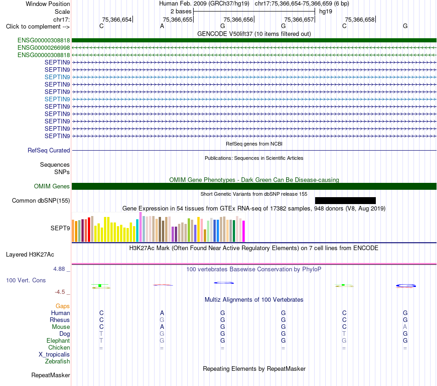This screenshot has height=386, width=437.
Task: Click the Common dbSNP(155) label
Action: click(x=40, y=200)
